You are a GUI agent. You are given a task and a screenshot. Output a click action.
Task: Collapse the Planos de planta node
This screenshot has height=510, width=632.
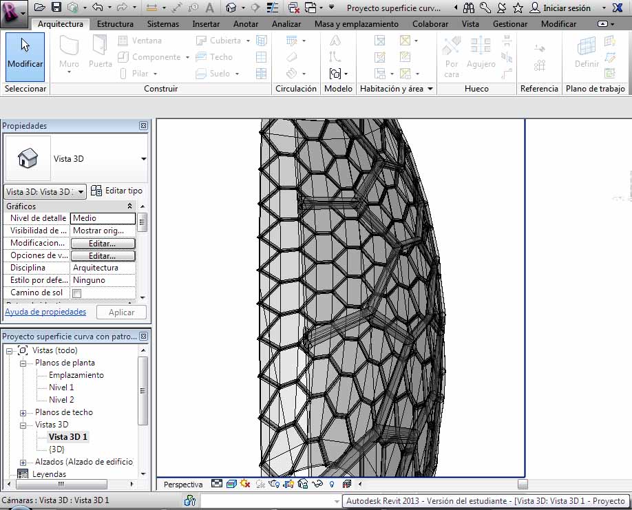tap(23, 363)
